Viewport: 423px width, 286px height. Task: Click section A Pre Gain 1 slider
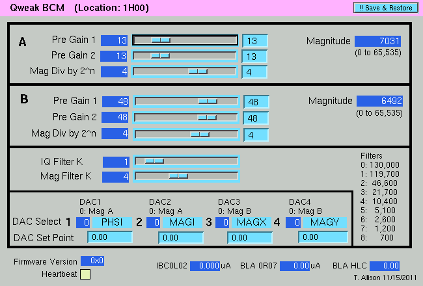[x=185, y=40]
